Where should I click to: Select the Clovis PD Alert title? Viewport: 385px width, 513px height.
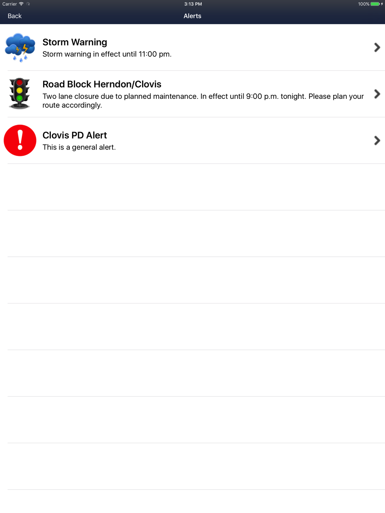pos(75,135)
